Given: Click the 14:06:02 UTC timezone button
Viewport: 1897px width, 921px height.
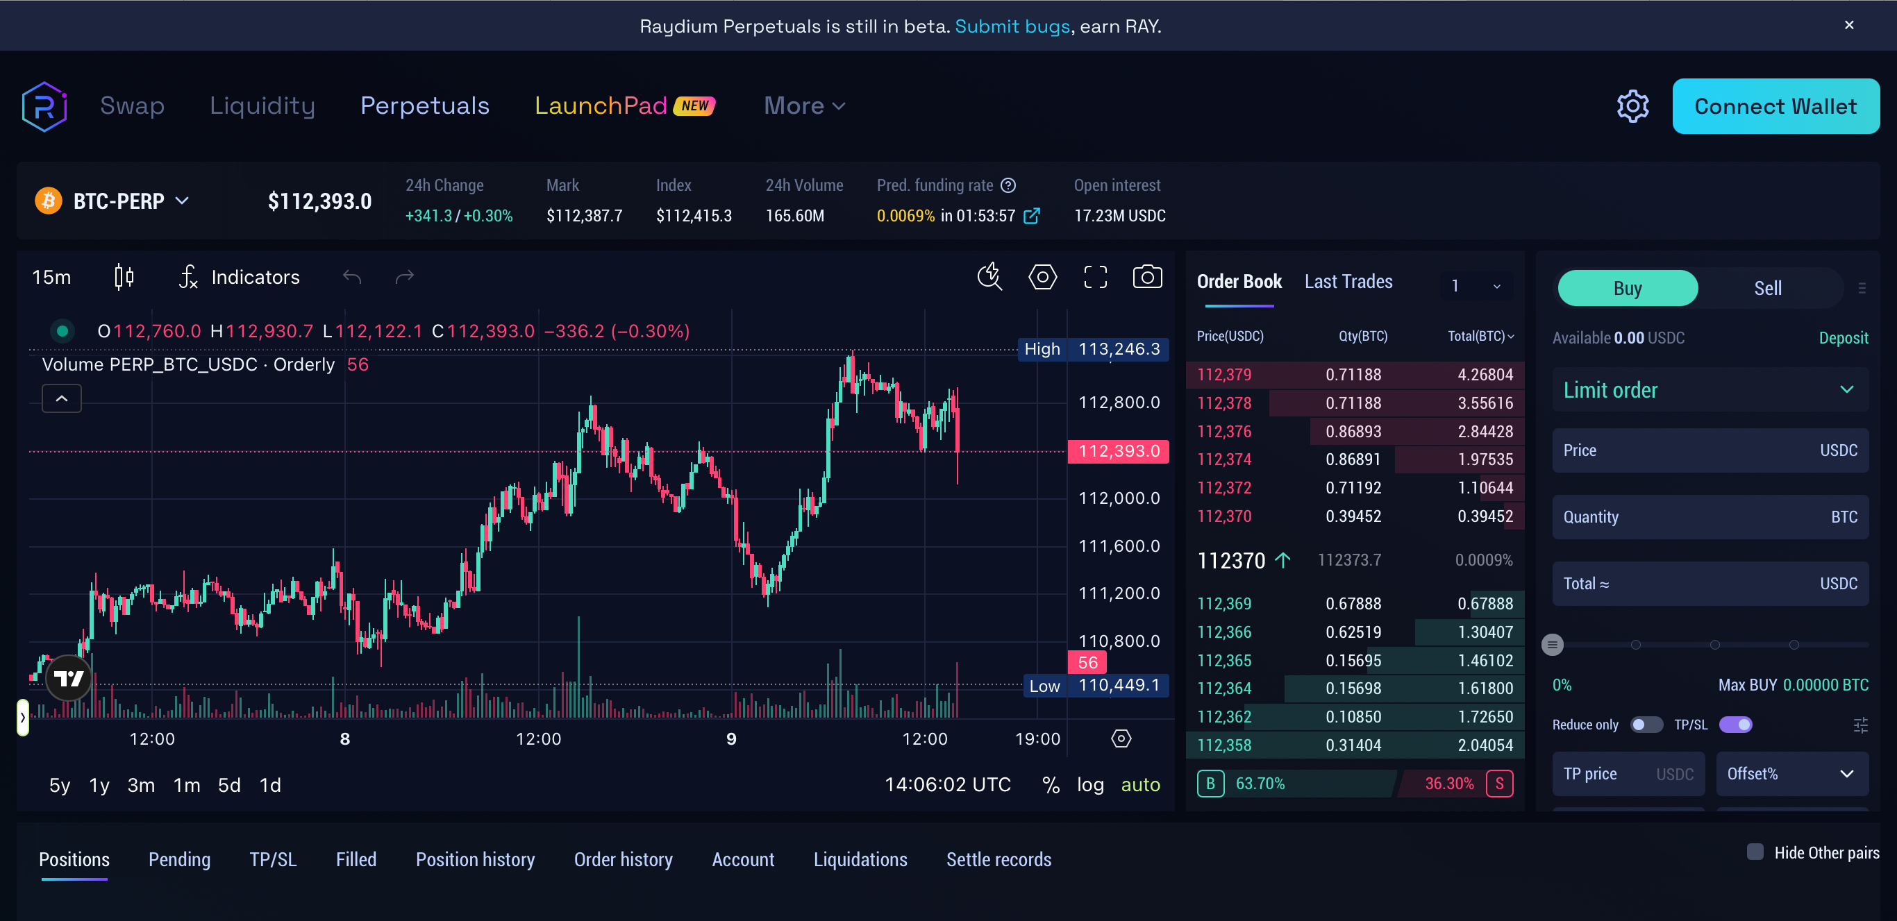Looking at the screenshot, I should (x=947, y=785).
